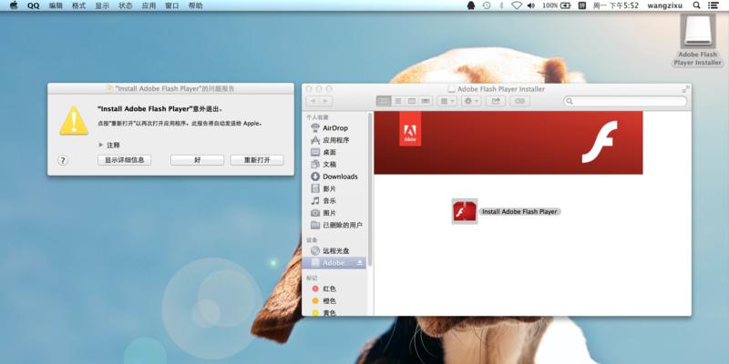Click the Time Machine menu bar icon
This screenshot has width=729, height=364.
[487, 5]
